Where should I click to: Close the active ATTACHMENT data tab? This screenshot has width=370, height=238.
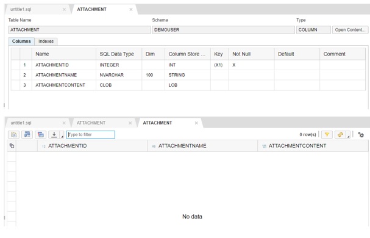(x=196, y=123)
